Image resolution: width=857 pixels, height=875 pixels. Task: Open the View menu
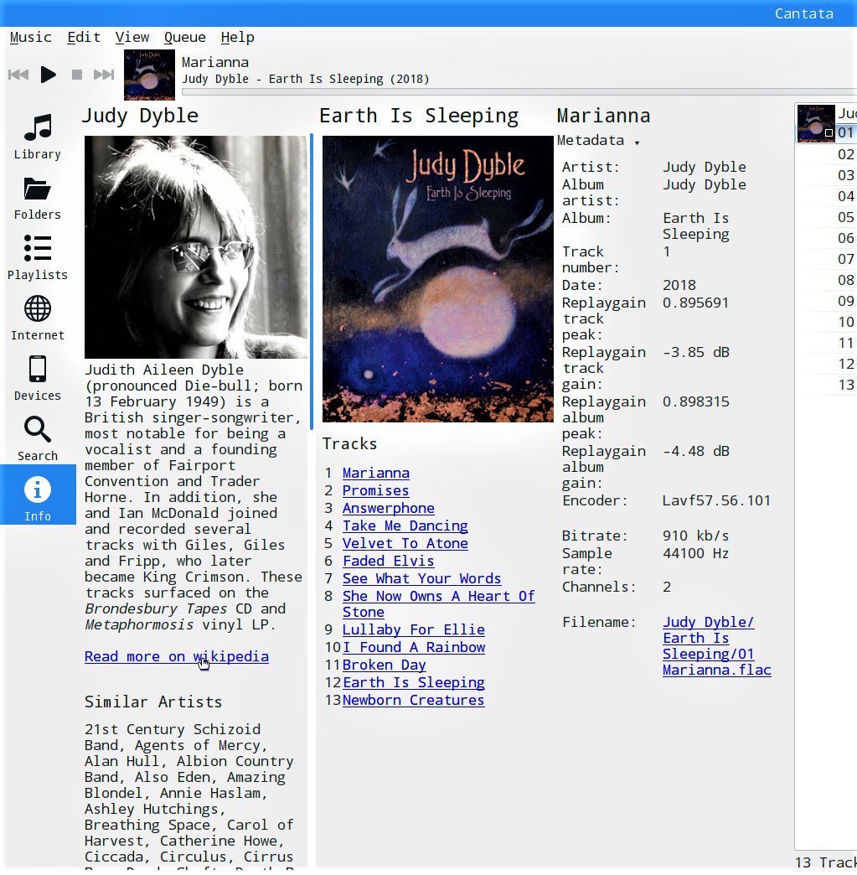coord(132,38)
